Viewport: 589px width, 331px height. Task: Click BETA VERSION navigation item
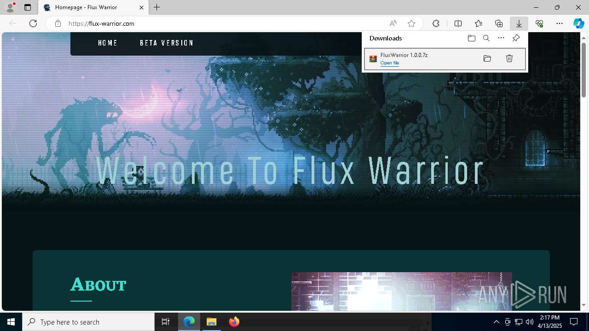[x=167, y=43]
